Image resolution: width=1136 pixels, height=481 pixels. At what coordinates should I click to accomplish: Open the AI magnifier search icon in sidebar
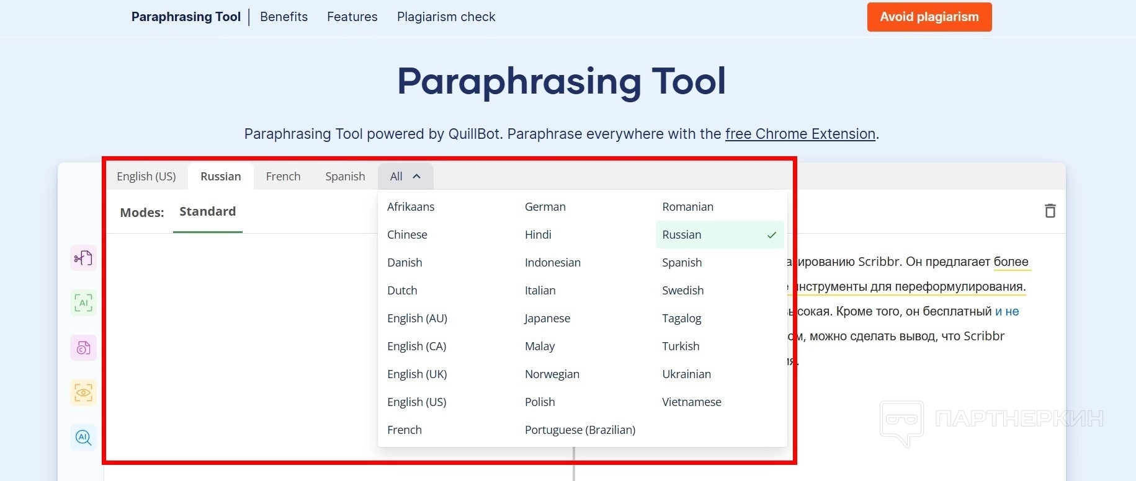point(83,438)
